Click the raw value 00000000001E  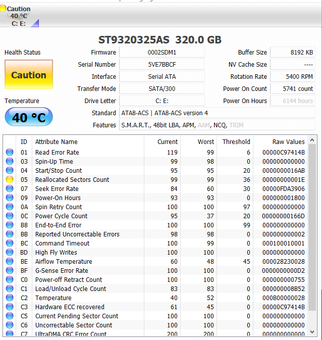pyautogui.click(x=284, y=179)
